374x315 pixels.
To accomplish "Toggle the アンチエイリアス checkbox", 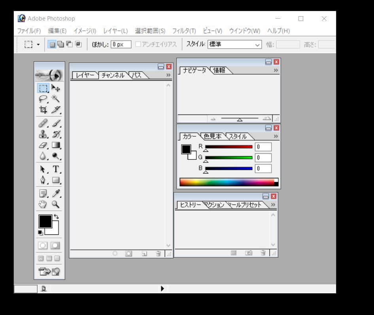I will (138, 44).
